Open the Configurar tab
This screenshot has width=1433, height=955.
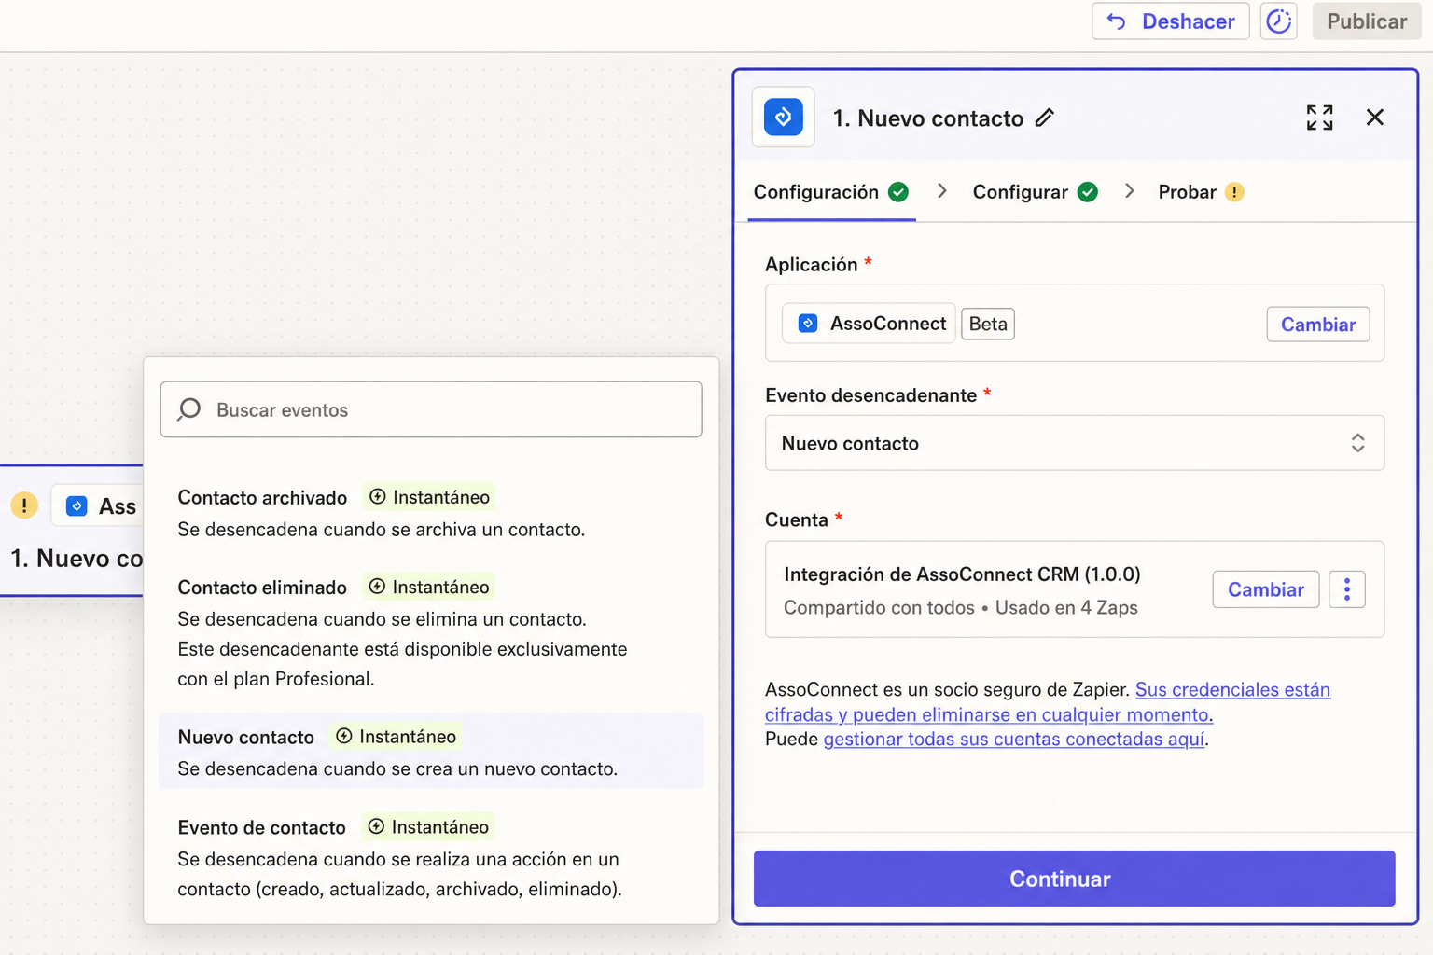(1035, 192)
